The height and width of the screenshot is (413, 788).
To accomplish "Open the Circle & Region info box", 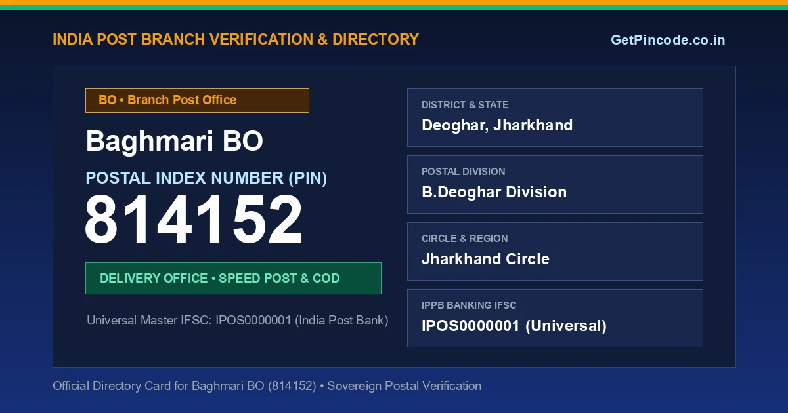I will [x=555, y=251].
